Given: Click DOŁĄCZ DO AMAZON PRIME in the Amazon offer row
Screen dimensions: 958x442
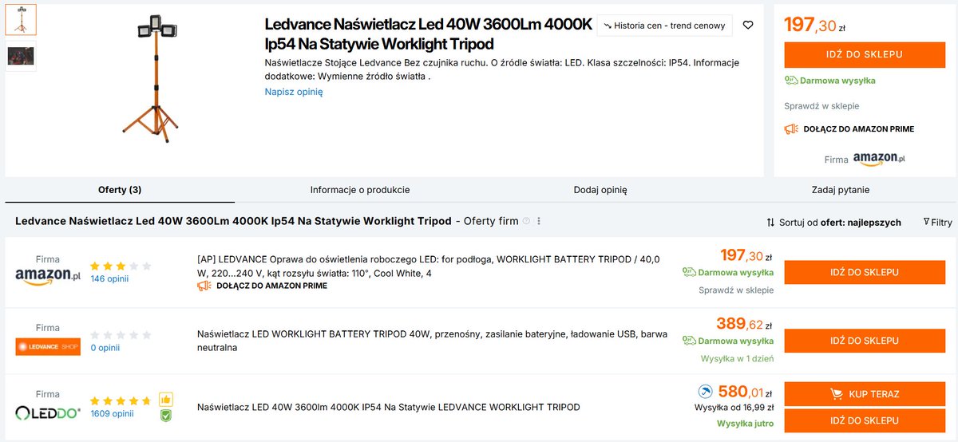Looking at the screenshot, I should [271, 286].
